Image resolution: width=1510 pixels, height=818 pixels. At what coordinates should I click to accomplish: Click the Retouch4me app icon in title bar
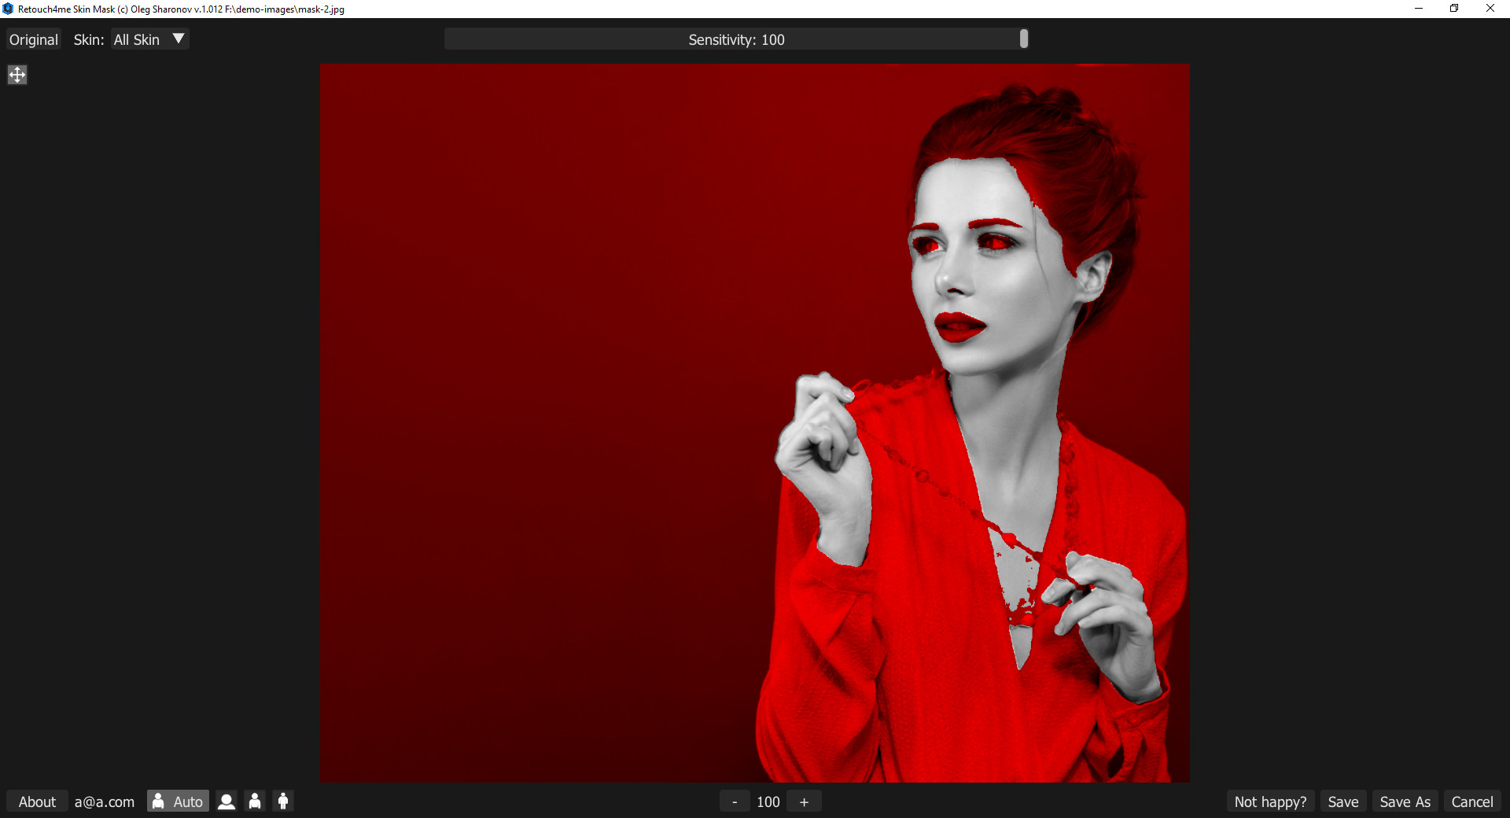tap(8, 9)
